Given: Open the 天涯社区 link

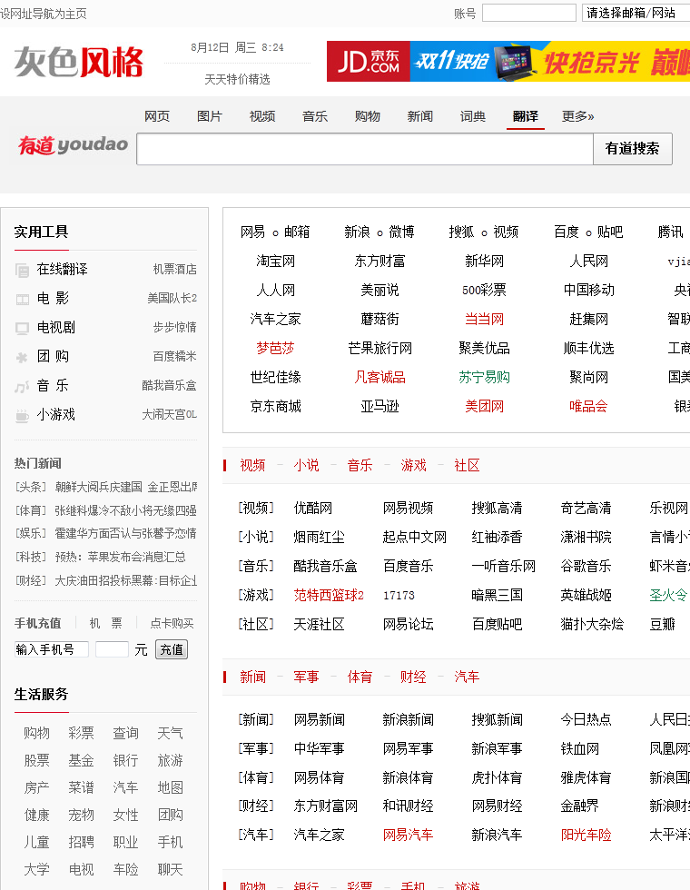Looking at the screenshot, I should [319, 625].
